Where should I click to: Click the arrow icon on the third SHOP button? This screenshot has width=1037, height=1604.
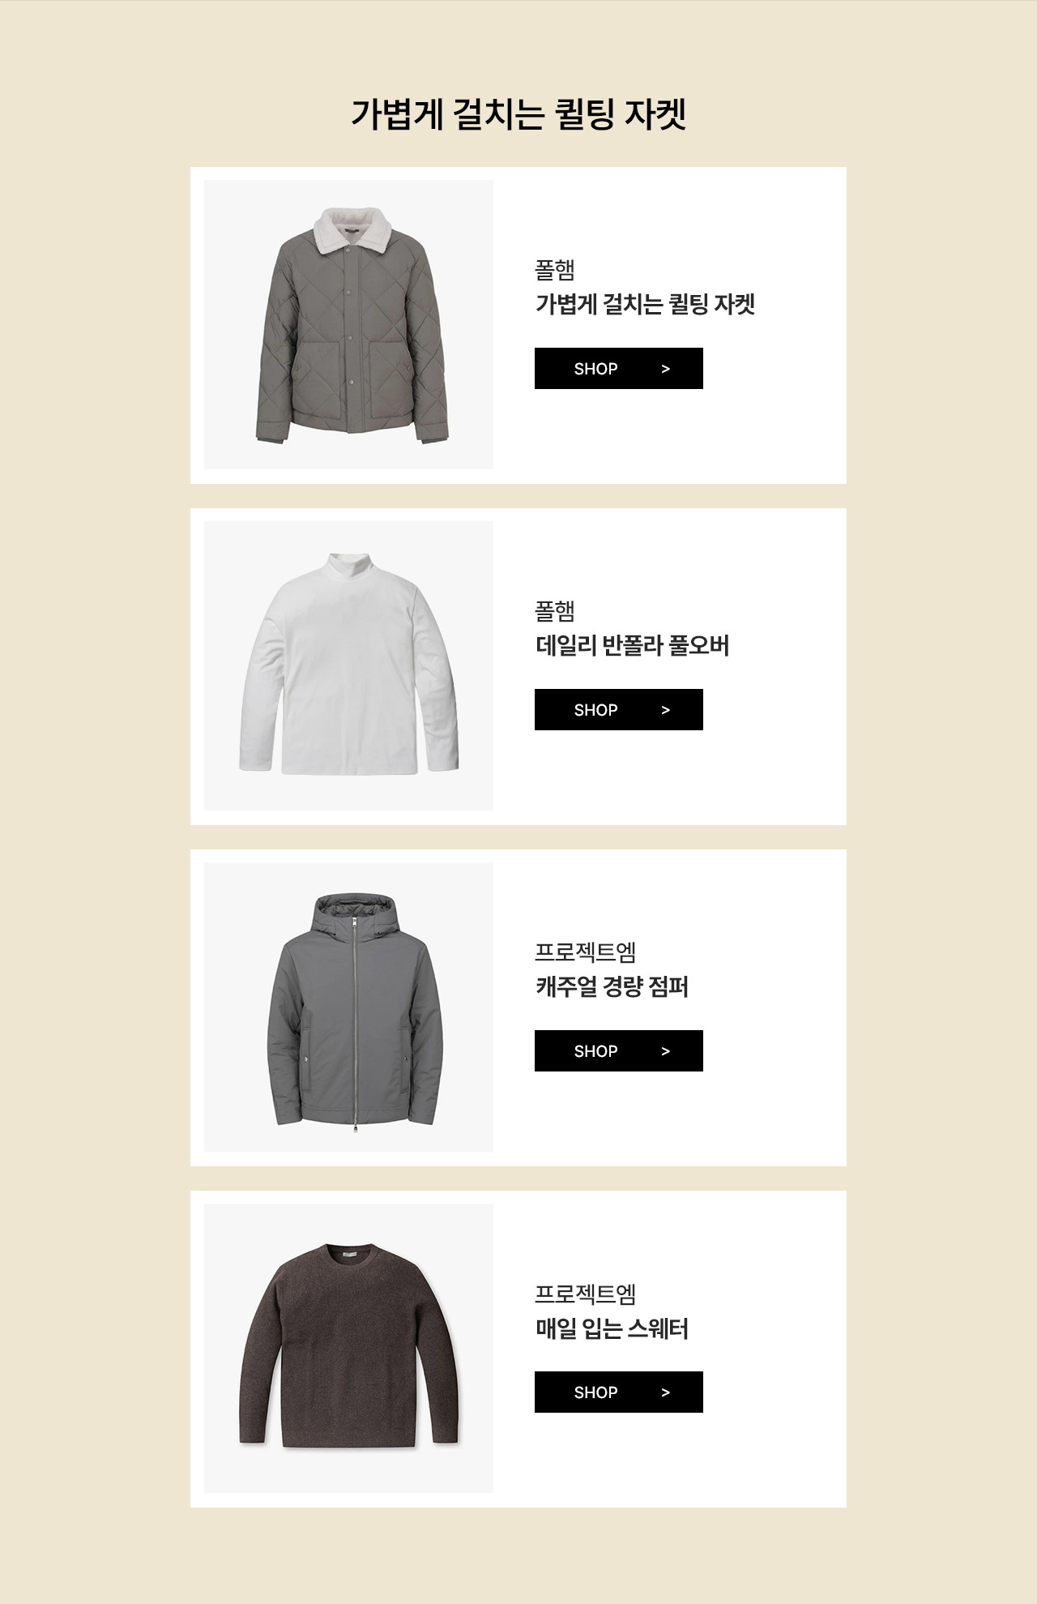click(x=666, y=1052)
